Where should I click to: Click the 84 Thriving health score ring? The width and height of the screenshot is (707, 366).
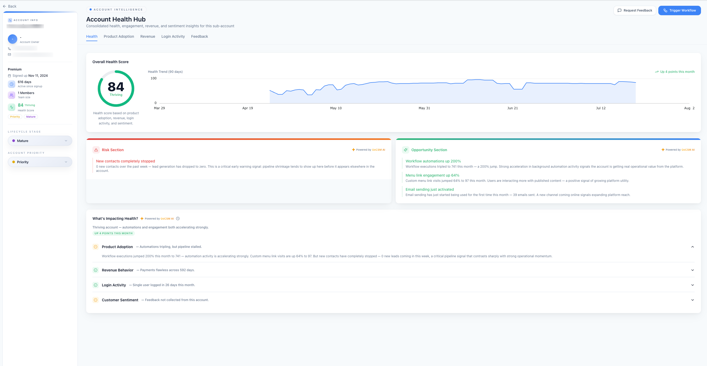tap(116, 89)
